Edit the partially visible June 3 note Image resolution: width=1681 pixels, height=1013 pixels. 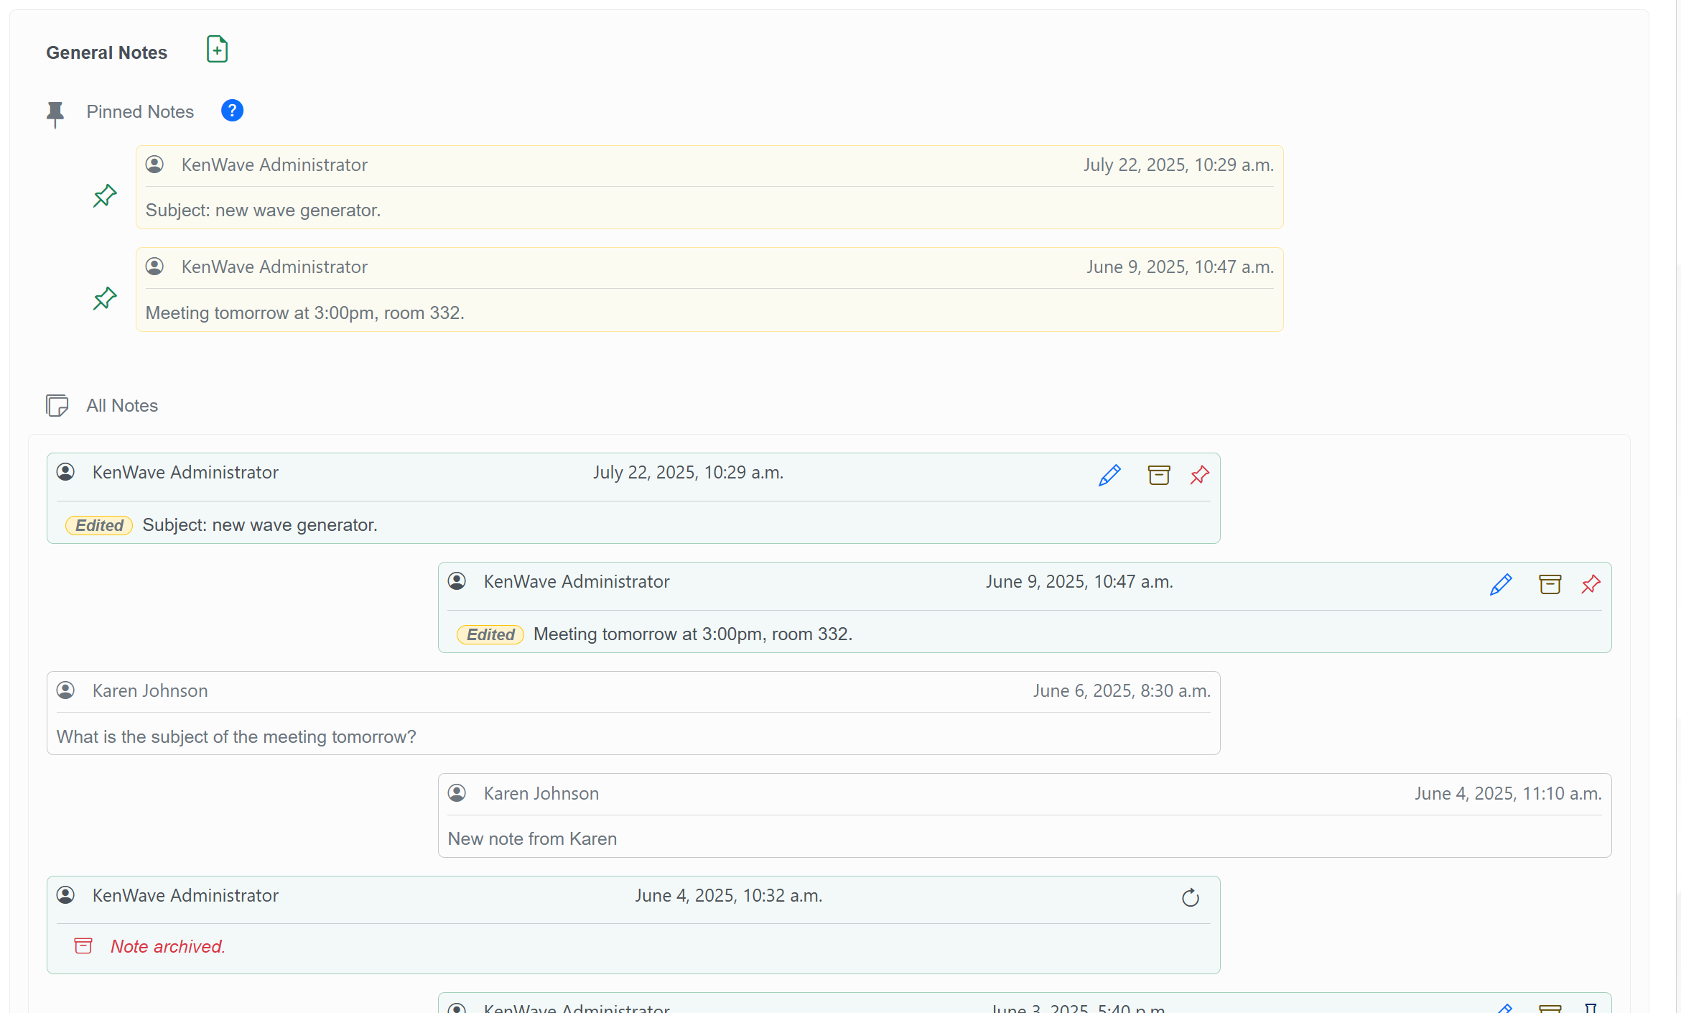[x=1504, y=1007]
